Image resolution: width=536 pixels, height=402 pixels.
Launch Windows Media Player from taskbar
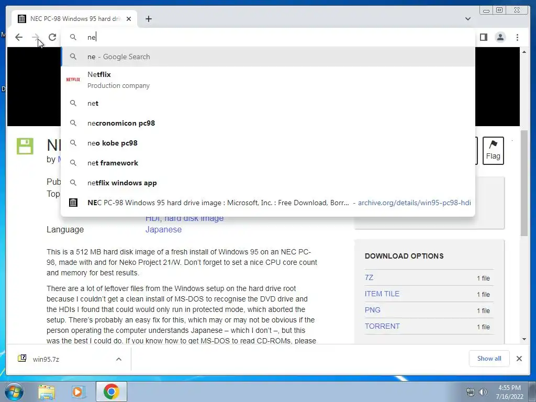click(x=77, y=392)
